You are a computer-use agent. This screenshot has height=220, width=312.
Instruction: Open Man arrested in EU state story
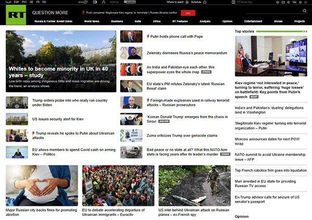pyautogui.click(x=265, y=184)
